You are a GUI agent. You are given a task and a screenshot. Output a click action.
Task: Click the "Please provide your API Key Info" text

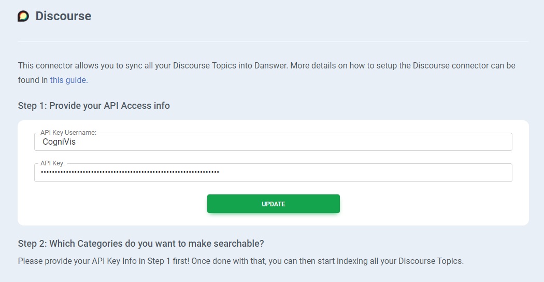(104, 261)
